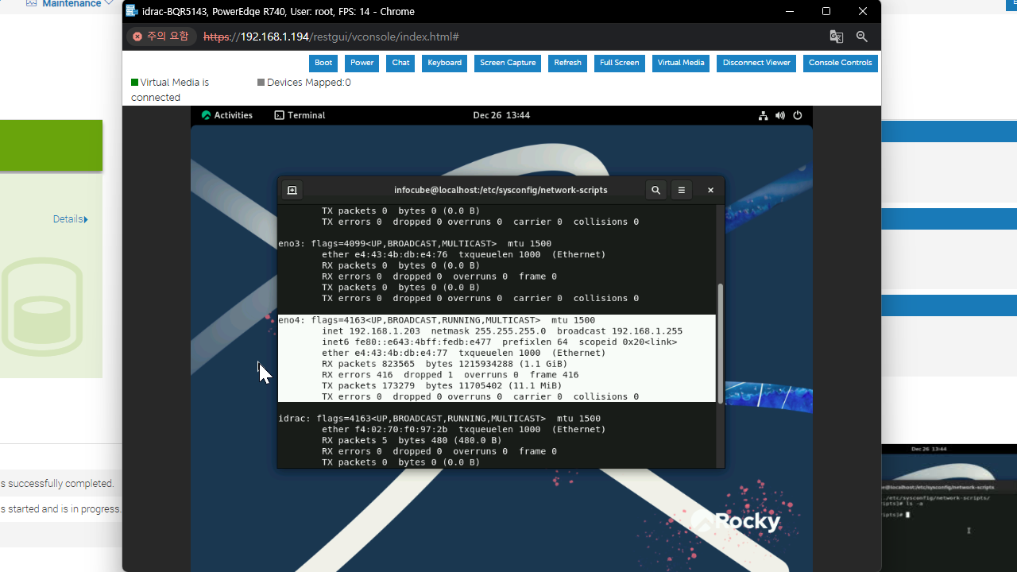Viewport: 1017px width, 572px height.
Task: Open Console Controls
Action: tap(840, 64)
